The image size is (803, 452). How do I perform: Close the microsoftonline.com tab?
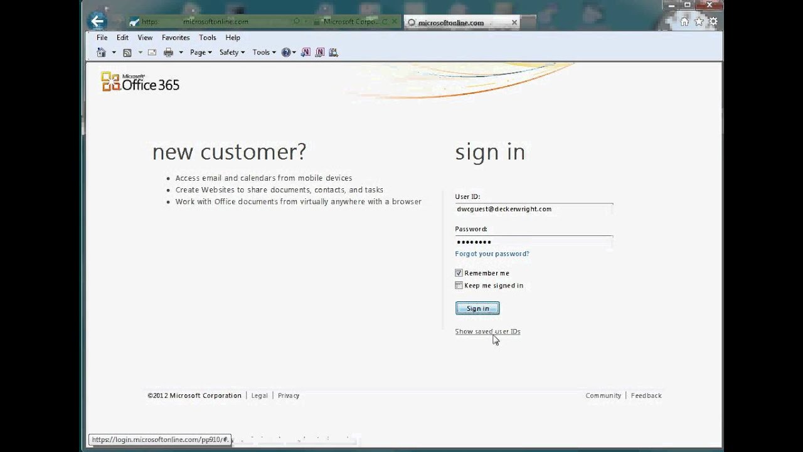(x=514, y=23)
